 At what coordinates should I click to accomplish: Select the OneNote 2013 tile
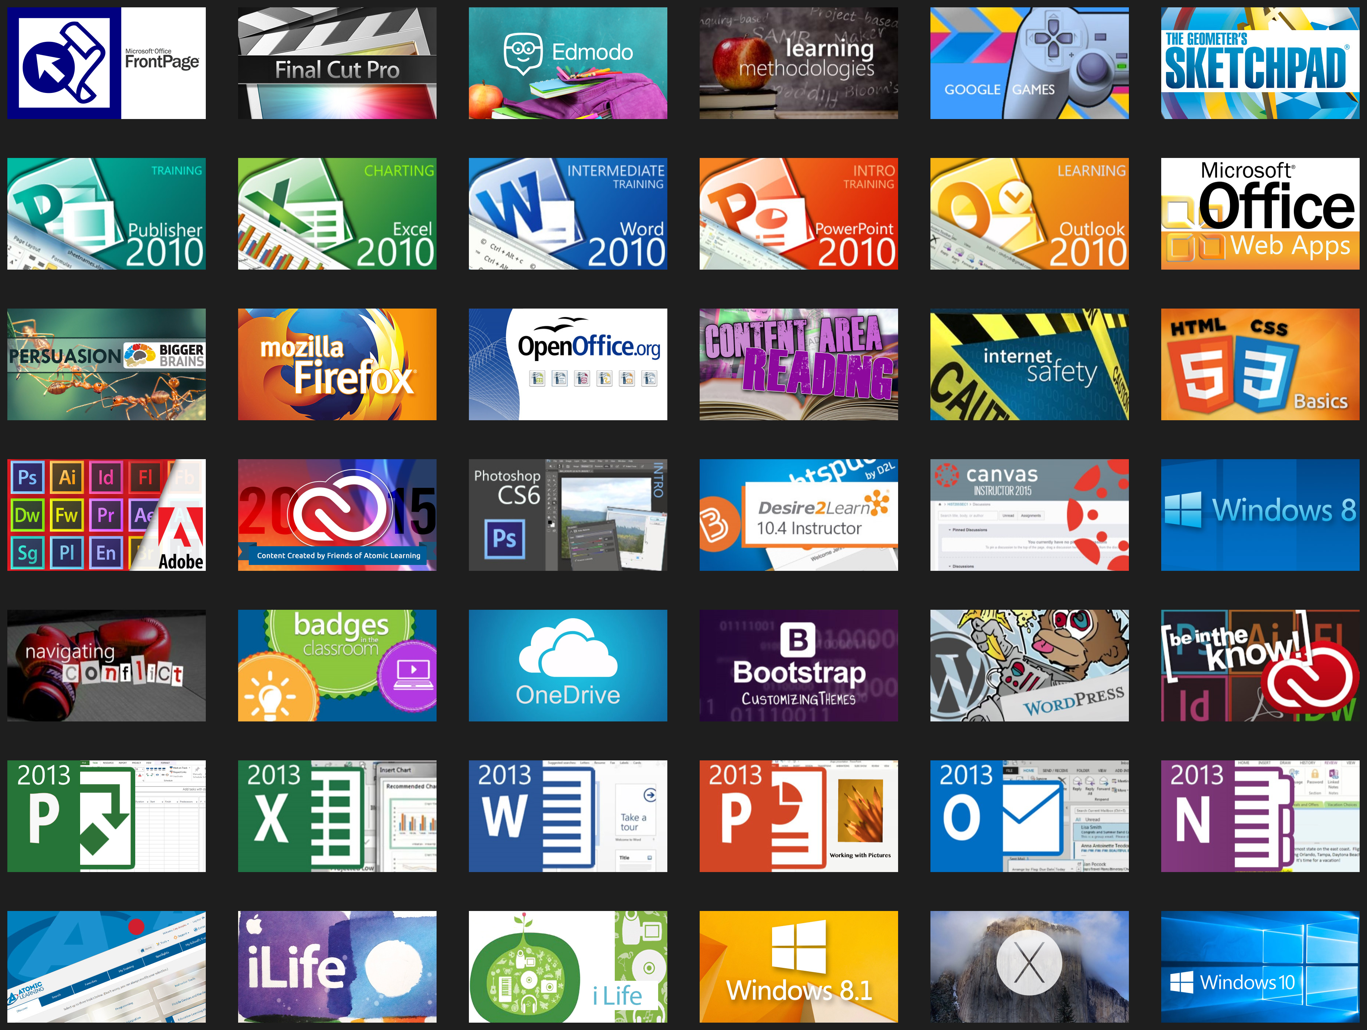[1259, 815]
